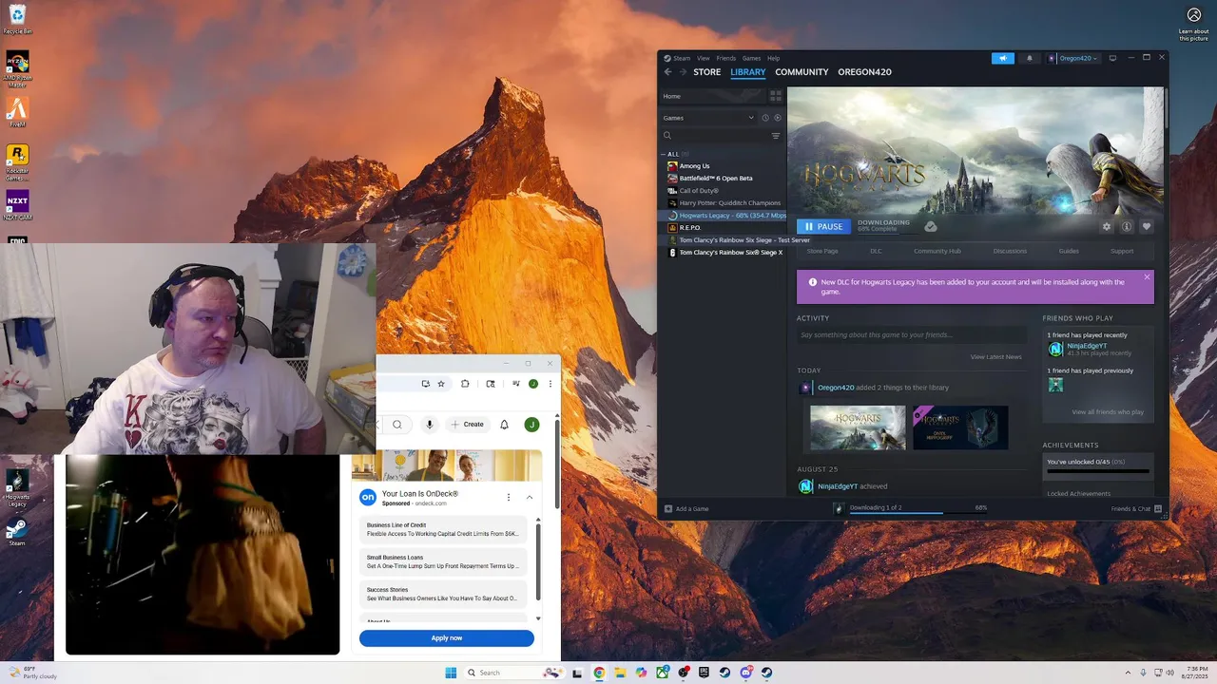Open YouTube notifications bell in browser
1217x684 pixels.
click(x=505, y=425)
